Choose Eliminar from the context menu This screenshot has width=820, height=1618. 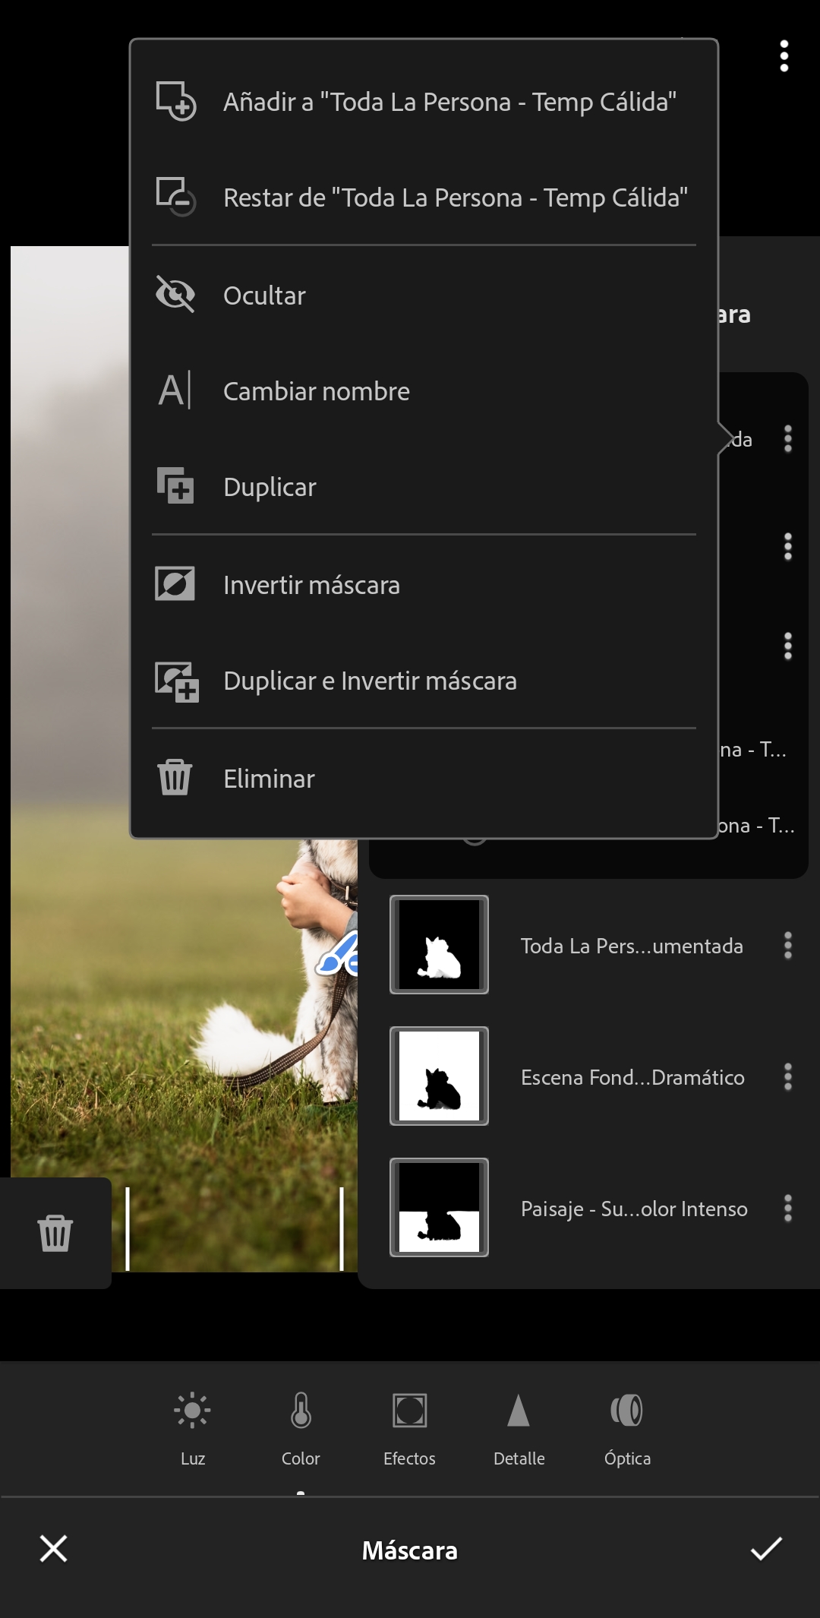point(424,779)
